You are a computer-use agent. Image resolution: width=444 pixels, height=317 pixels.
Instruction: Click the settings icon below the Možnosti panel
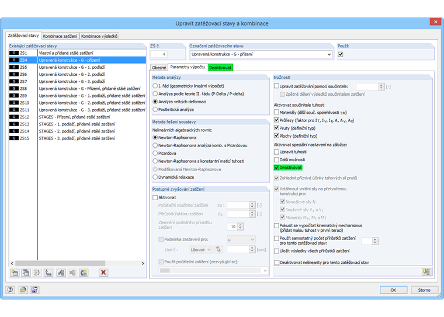click(426, 272)
